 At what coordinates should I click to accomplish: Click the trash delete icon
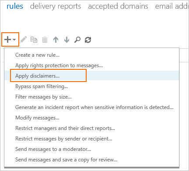pos(45,40)
